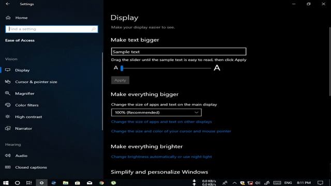Click the Cursor & pointer size icon

pos(8,82)
